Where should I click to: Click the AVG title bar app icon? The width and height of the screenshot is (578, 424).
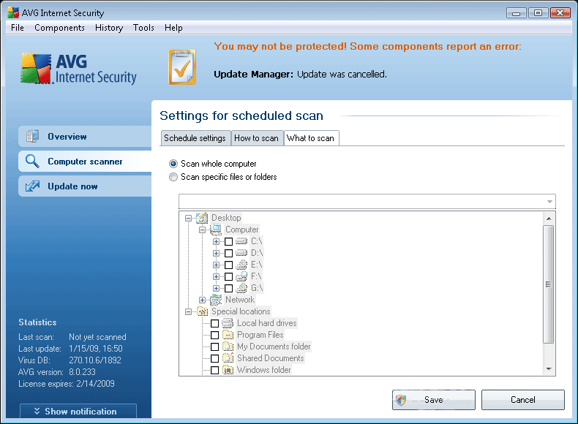(x=13, y=13)
